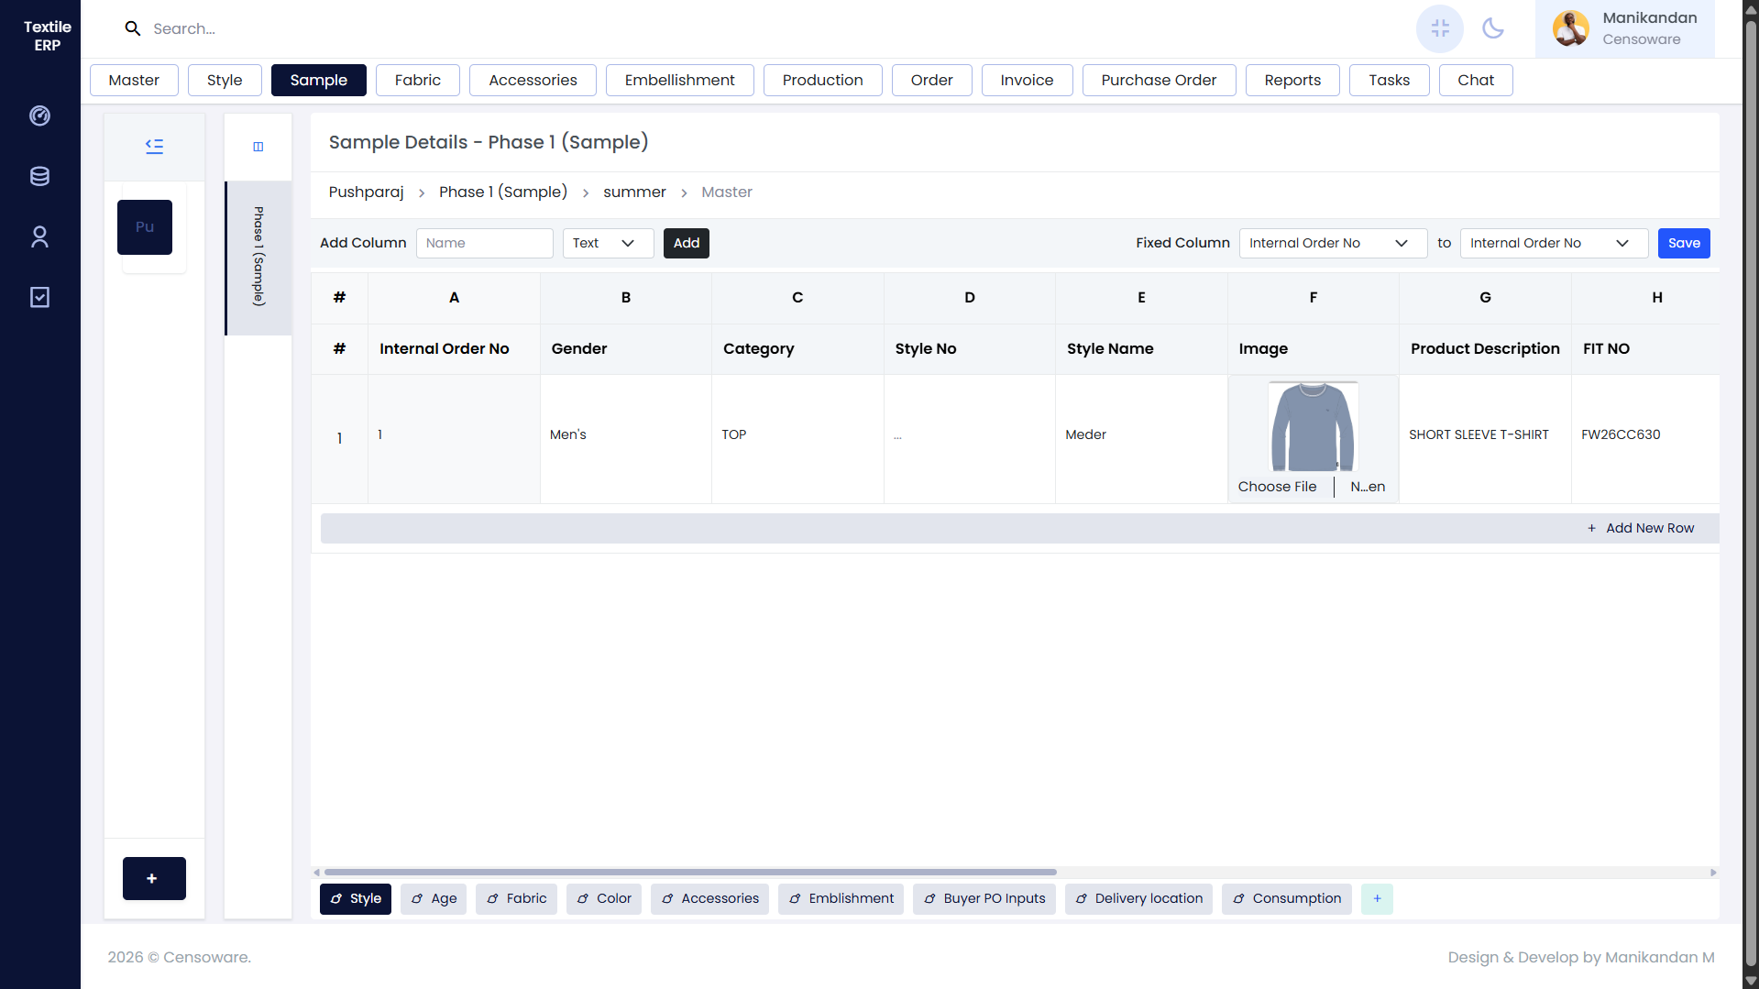Switch to the Fabric tab in top menu
Viewport: 1759px width, 989px height.
point(417,80)
